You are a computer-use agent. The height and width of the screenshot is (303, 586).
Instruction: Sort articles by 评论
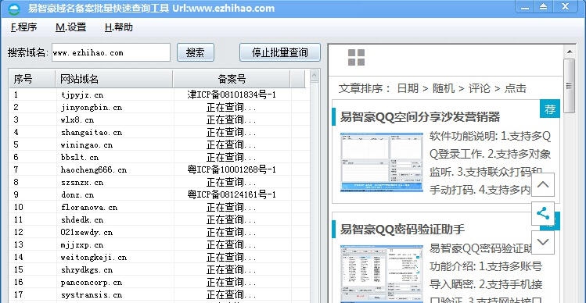point(480,88)
